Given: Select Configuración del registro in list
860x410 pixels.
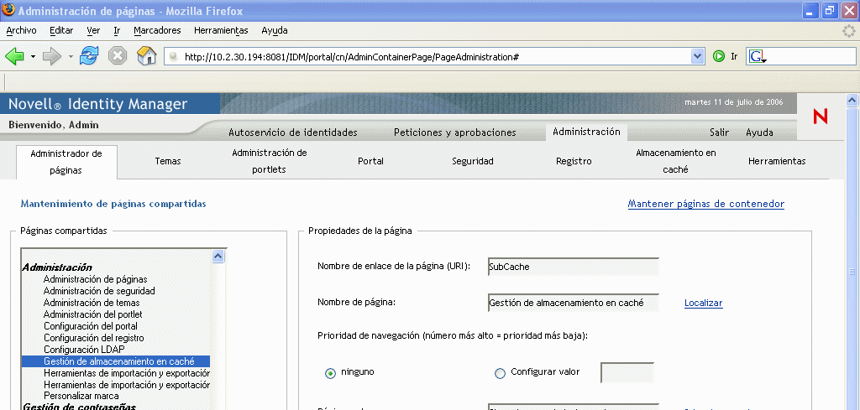Looking at the screenshot, I should [94, 338].
